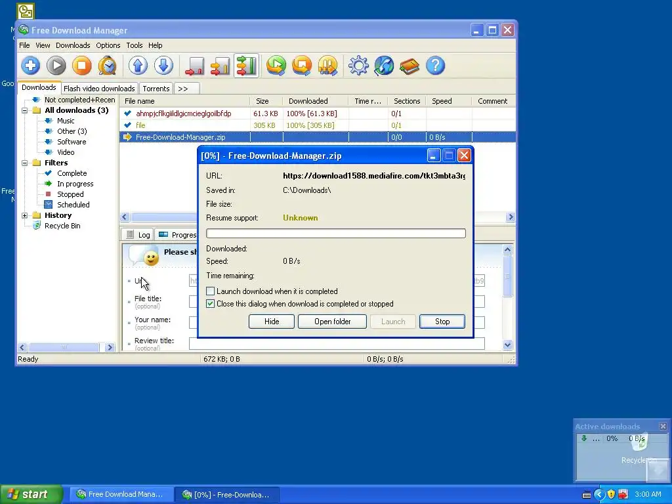672x504 pixels.
Task: Click the Scheduled filter calendar icon
Action: click(x=49, y=205)
